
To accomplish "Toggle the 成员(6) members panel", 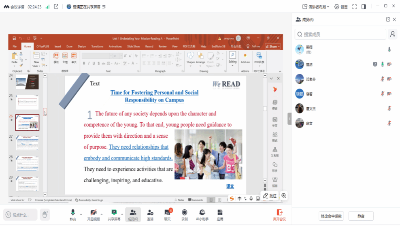I will pos(133,214).
